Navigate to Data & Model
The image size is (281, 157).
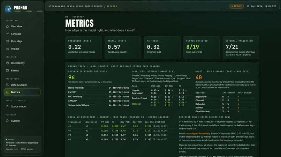(x=22, y=85)
